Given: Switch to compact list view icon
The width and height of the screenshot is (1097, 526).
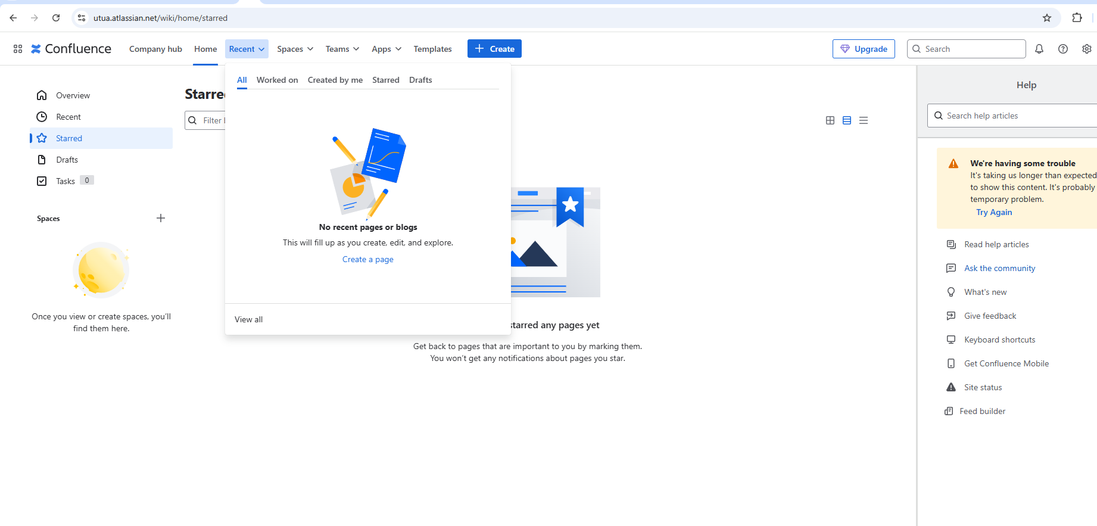Looking at the screenshot, I should pyautogui.click(x=864, y=120).
